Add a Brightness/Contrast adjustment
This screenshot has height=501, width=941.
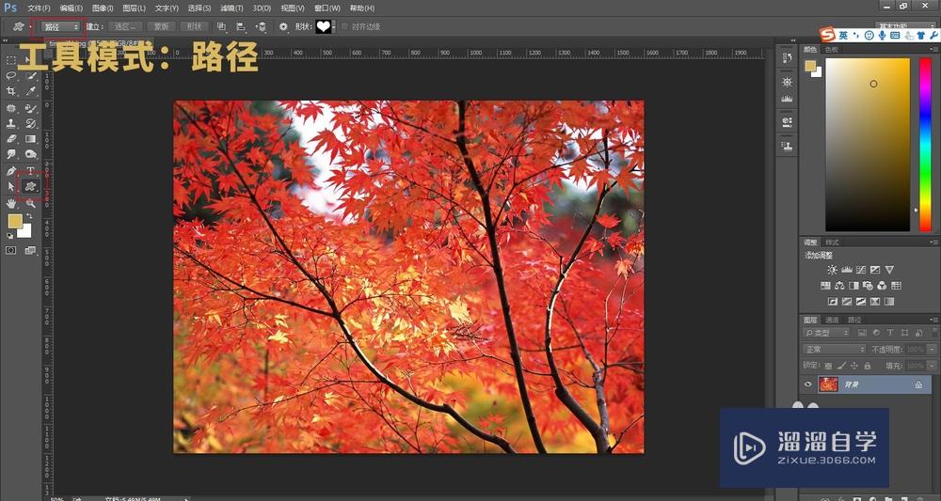click(832, 271)
